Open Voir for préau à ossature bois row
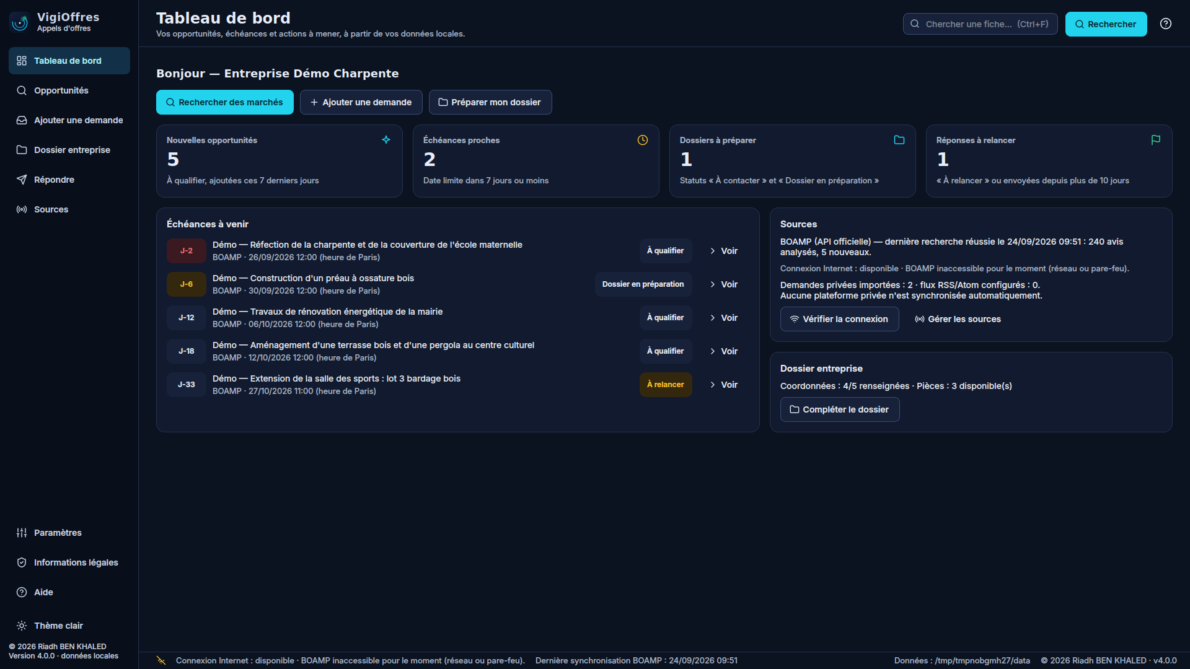The width and height of the screenshot is (1190, 669). click(724, 284)
